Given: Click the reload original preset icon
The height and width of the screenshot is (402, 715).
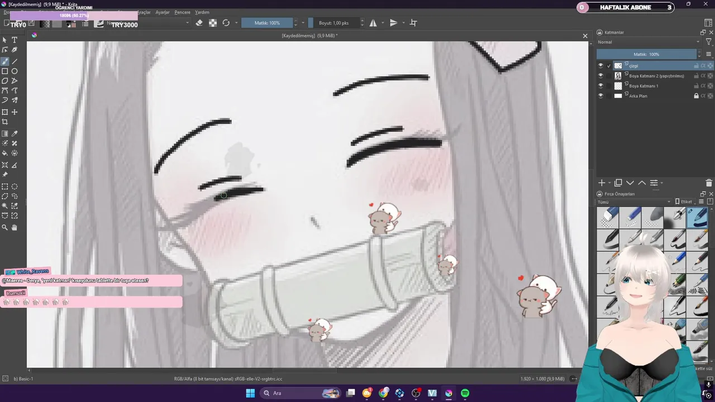Looking at the screenshot, I should click(226, 23).
